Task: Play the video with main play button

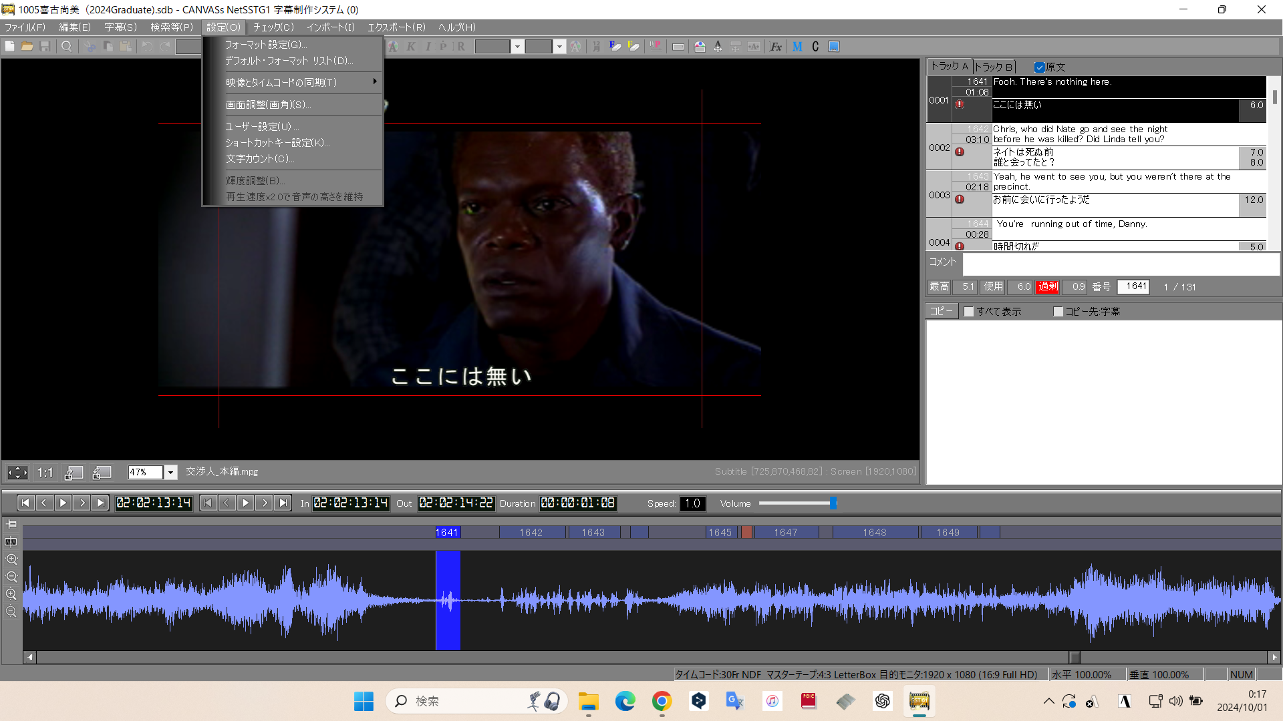Action: (x=63, y=503)
